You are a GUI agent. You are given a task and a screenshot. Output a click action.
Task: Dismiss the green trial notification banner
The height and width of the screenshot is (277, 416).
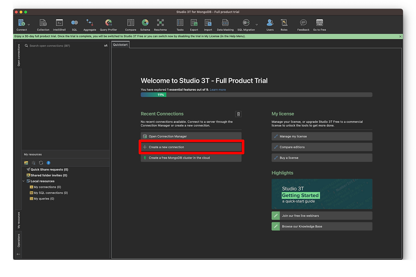point(400,36)
